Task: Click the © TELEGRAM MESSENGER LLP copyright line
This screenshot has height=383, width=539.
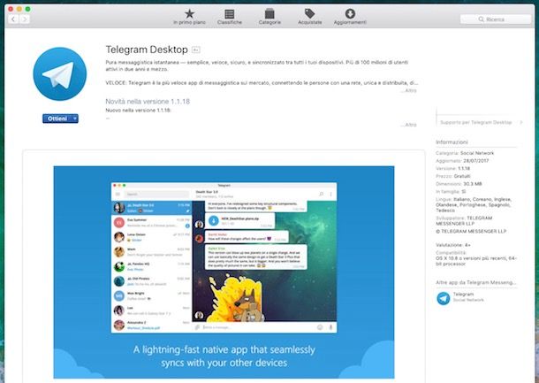Action: coord(471,231)
